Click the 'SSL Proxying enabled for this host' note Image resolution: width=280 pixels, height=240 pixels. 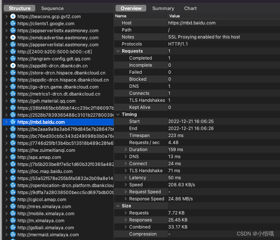pos(204,37)
